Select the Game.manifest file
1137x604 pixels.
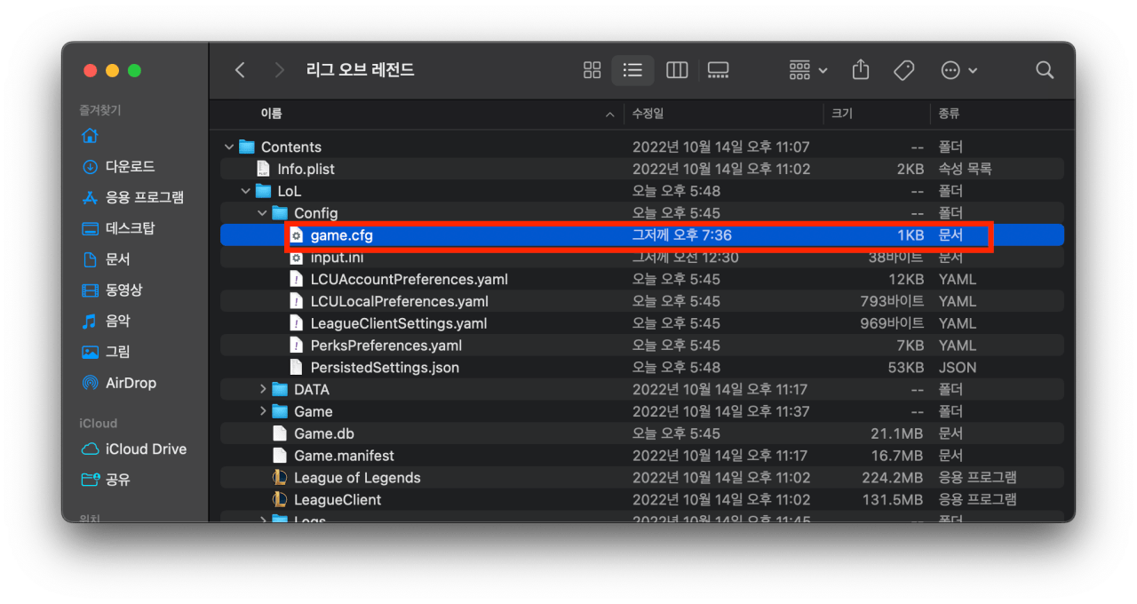(x=642, y=456)
